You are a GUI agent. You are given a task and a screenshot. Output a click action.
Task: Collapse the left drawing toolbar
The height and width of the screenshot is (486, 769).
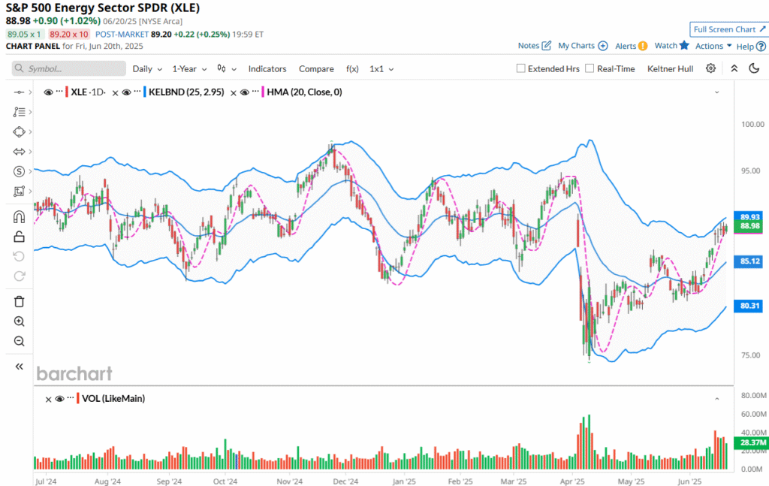pyautogui.click(x=20, y=367)
